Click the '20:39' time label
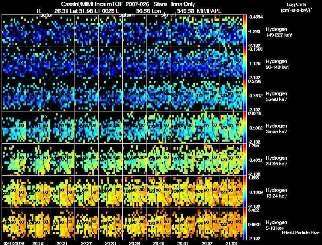322x245 pixels. pyautogui.click(x=134, y=243)
